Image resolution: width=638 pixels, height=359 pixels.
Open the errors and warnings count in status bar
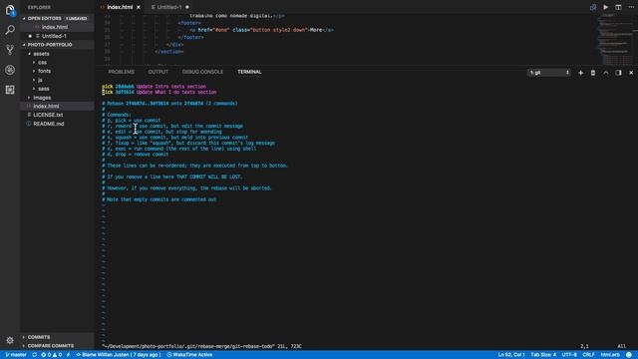[51, 355]
